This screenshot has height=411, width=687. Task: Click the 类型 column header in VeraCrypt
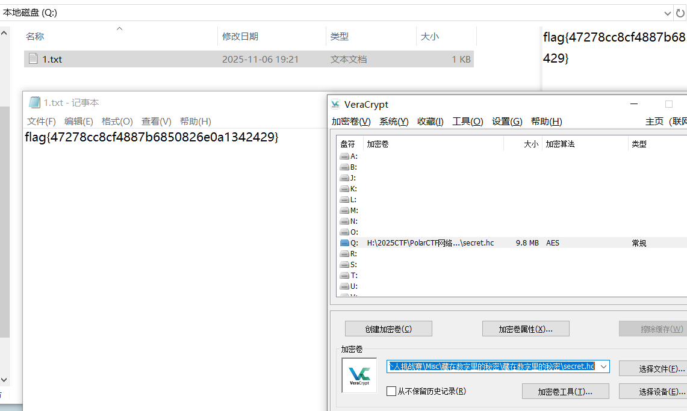[x=657, y=144]
